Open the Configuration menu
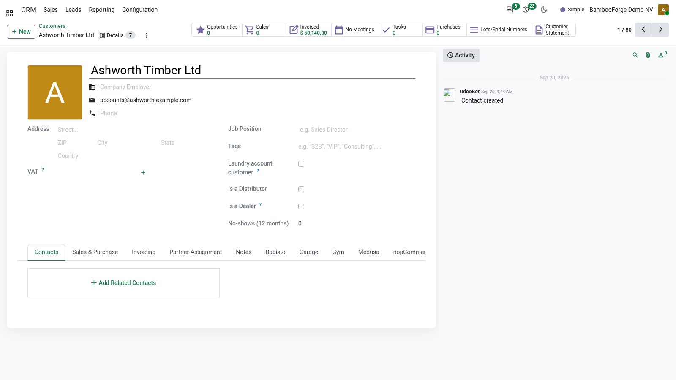 tap(140, 10)
